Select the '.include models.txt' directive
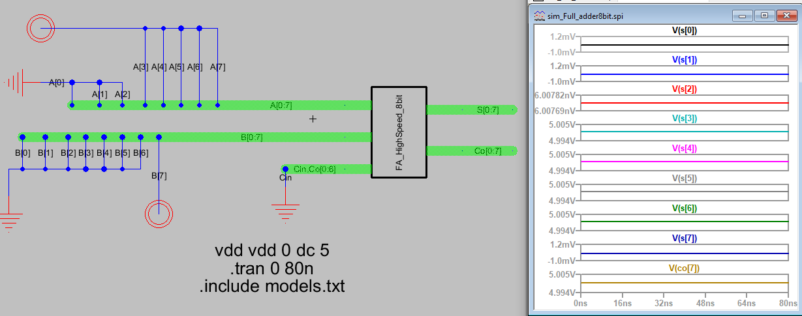Screen dimensions: 802x316 273,285
